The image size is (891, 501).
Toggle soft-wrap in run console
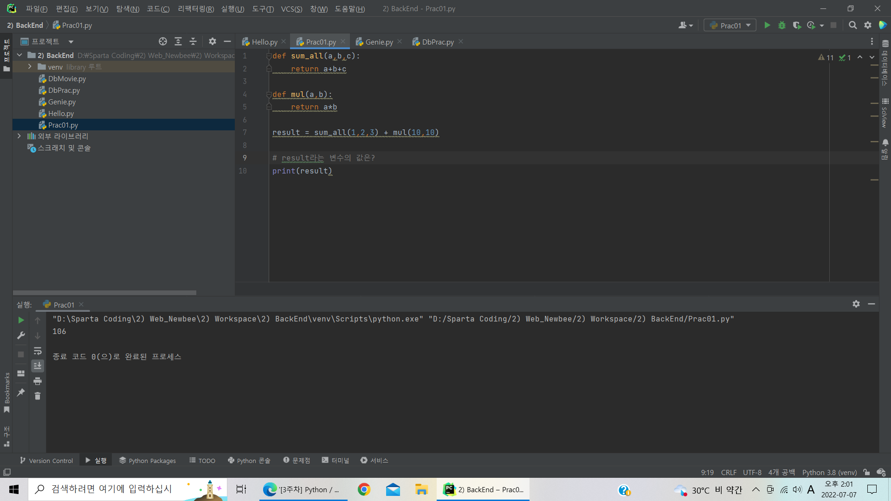pyautogui.click(x=38, y=351)
